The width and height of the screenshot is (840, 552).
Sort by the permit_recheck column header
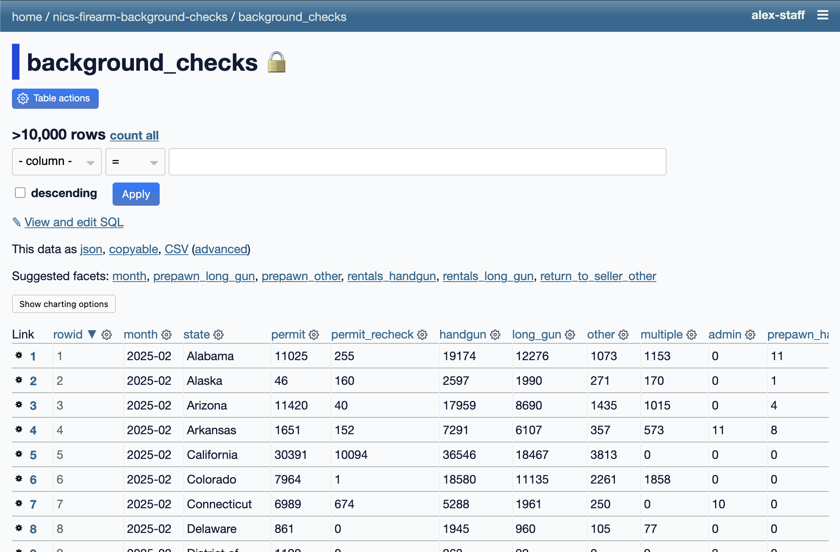tap(373, 334)
